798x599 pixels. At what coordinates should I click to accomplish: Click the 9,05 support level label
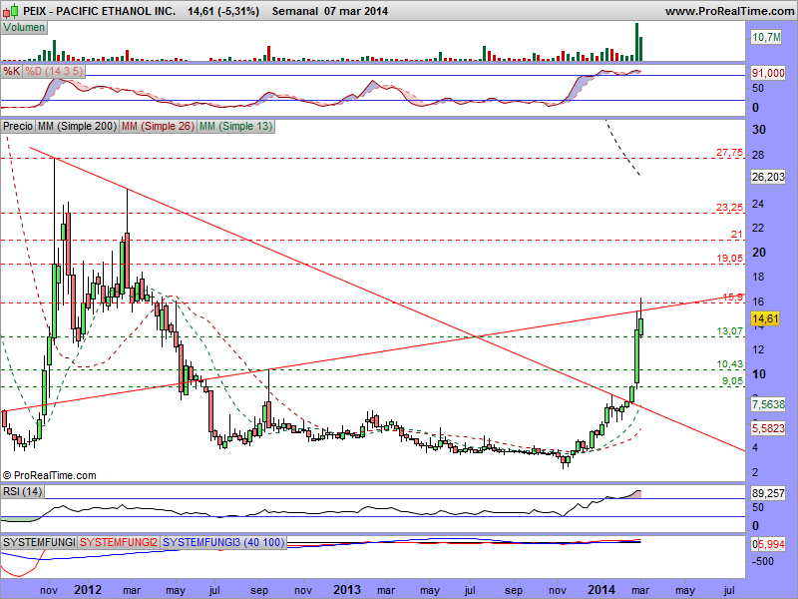[x=732, y=381]
